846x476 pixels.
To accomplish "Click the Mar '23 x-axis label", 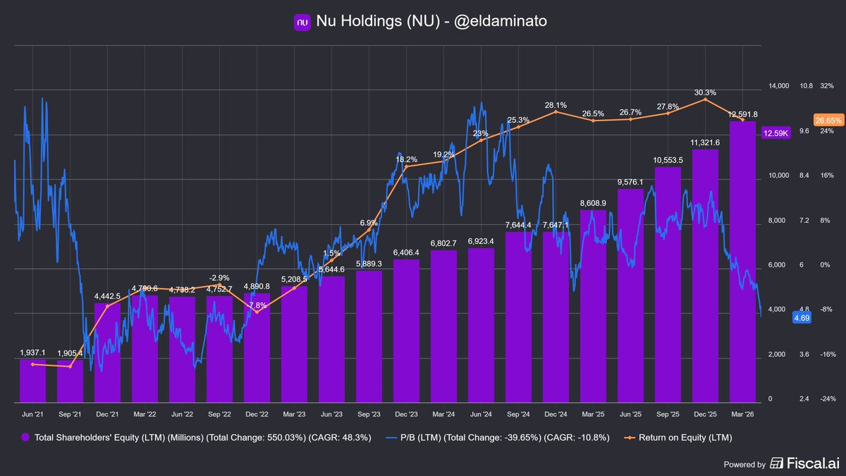I will 294,414.
